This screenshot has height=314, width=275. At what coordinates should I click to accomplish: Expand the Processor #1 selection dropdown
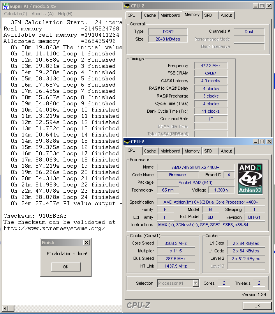(x=196, y=283)
